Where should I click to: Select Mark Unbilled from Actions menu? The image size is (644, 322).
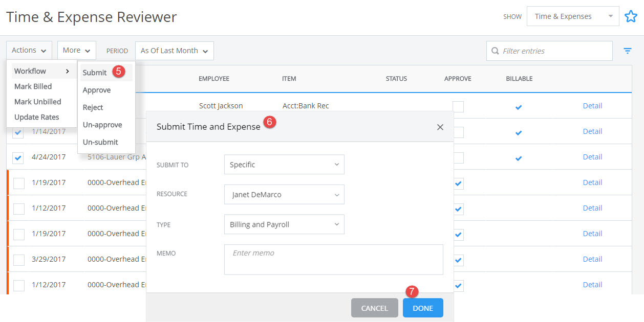(x=38, y=102)
